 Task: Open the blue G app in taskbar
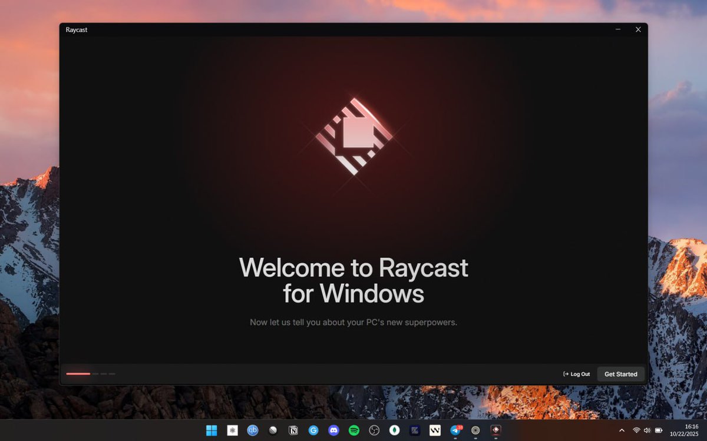tap(313, 430)
